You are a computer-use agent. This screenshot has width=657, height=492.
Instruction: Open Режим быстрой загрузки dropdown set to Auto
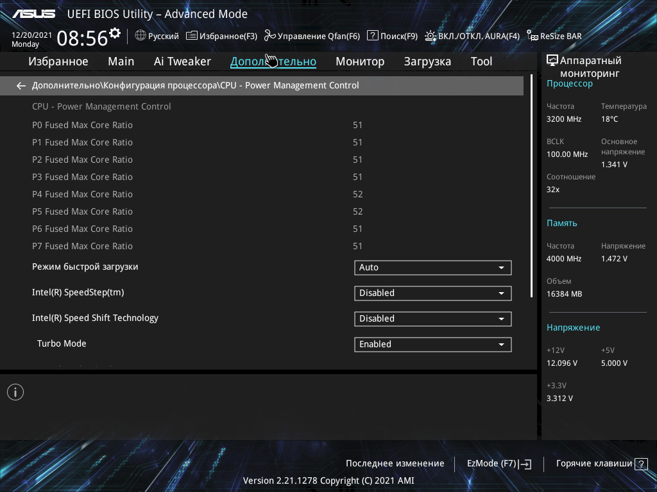433,268
